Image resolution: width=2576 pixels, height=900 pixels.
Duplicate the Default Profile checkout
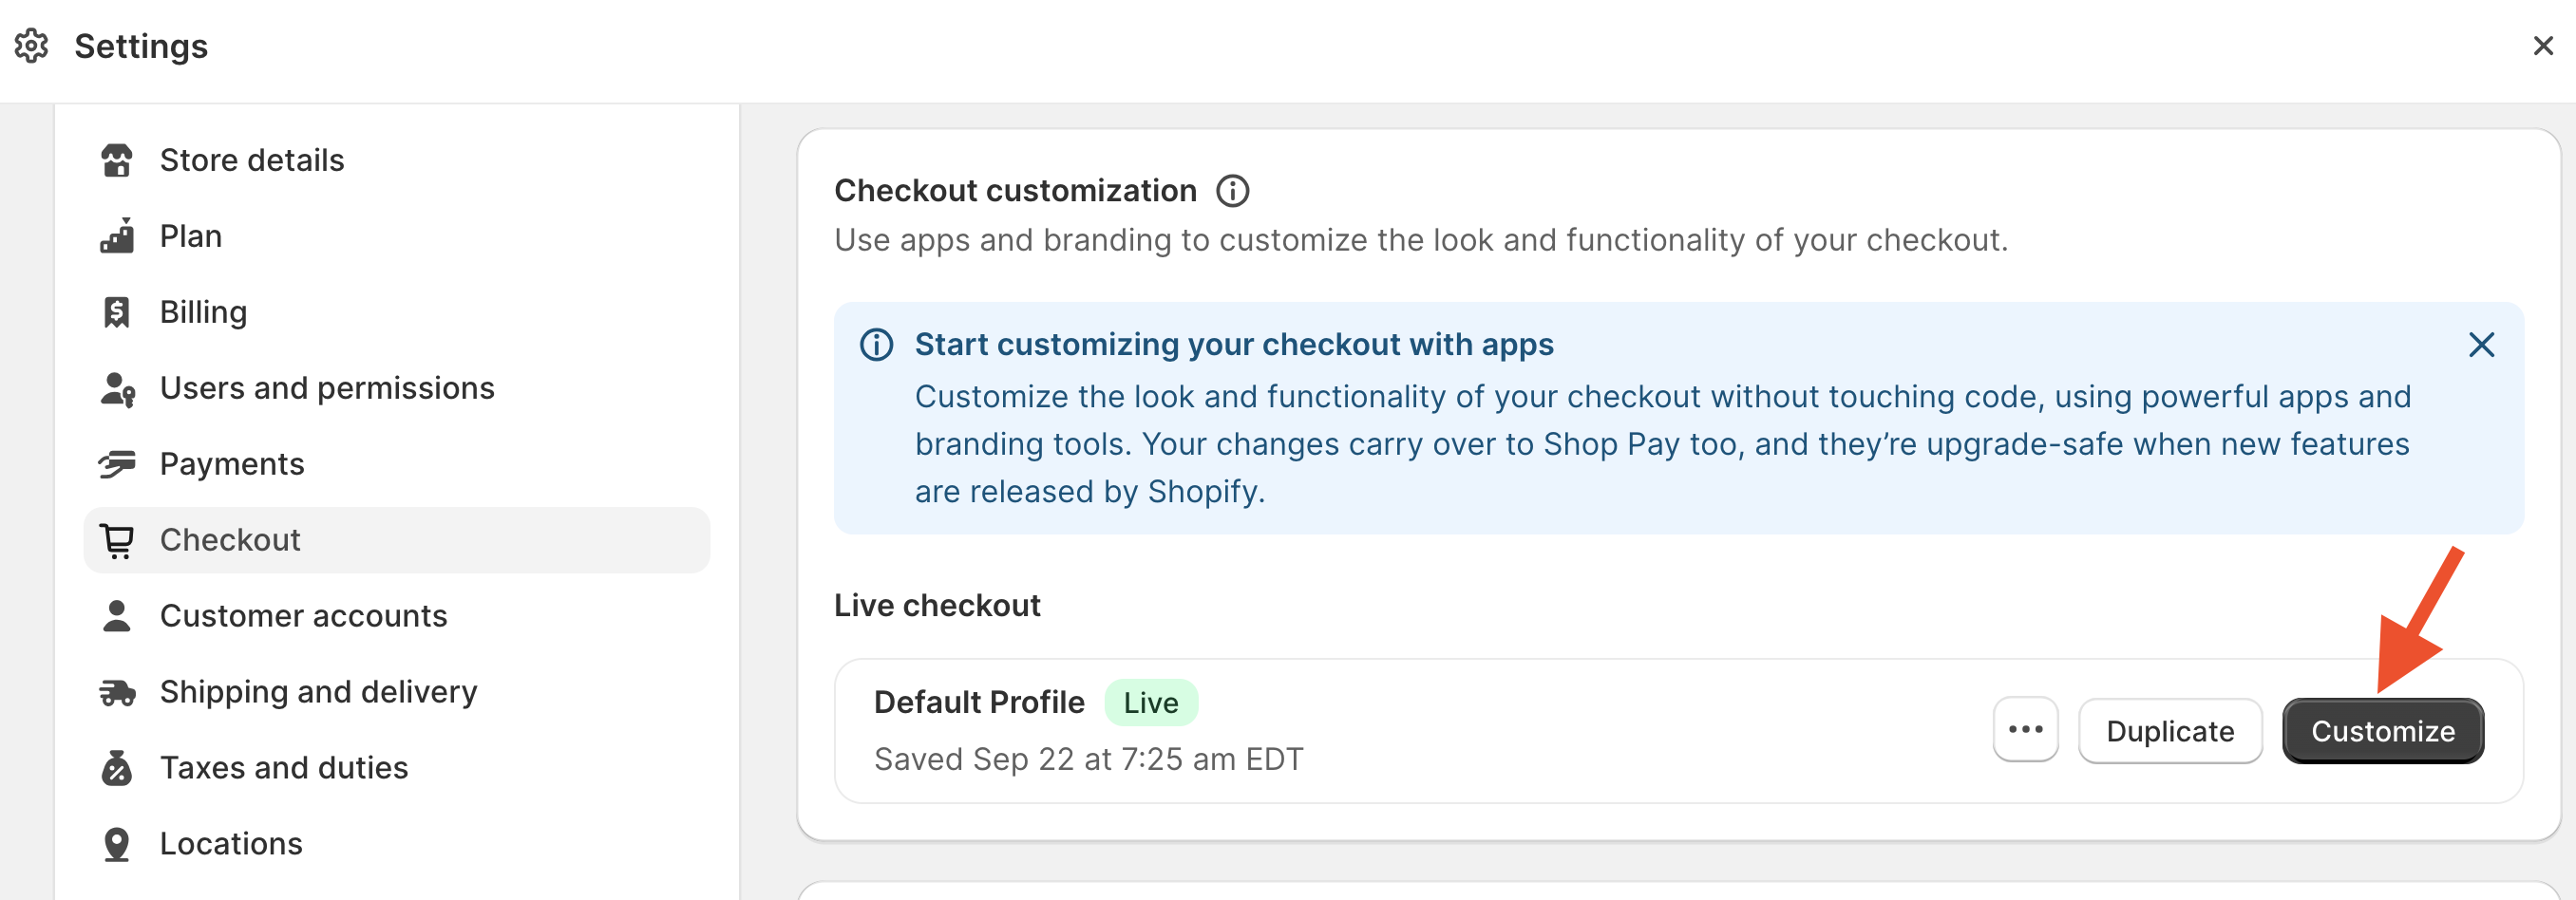(2169, 731)
